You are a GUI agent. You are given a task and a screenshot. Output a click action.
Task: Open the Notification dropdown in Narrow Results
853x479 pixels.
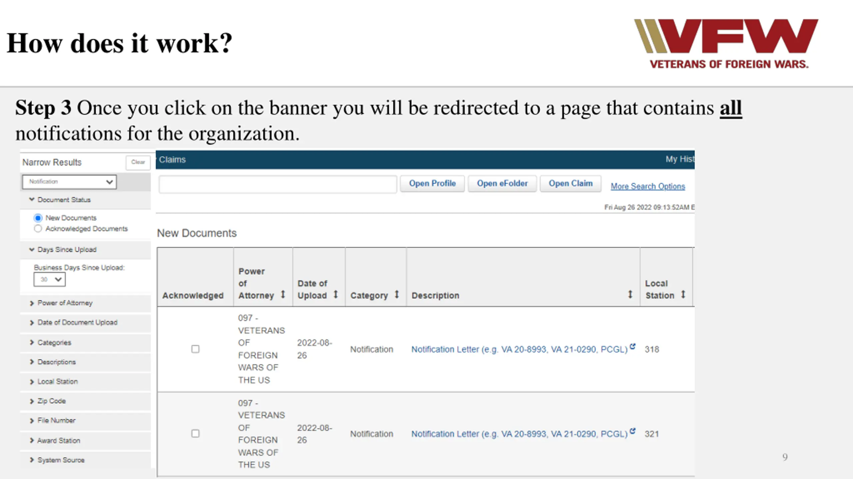tap(69, 182)
